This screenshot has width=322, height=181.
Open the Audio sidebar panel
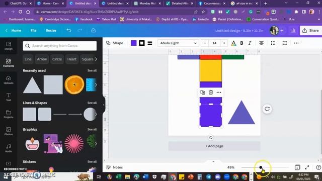coord(9,148)
